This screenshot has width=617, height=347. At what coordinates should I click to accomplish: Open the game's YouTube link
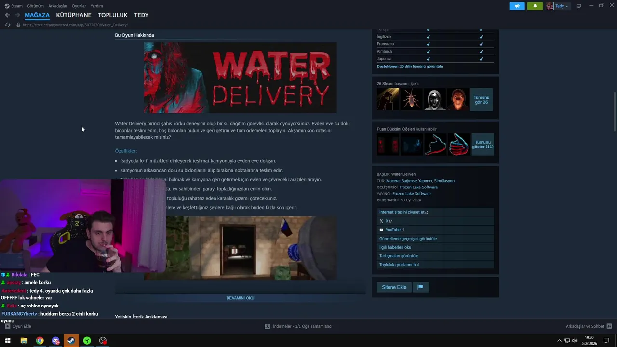[x=435, y=230]
